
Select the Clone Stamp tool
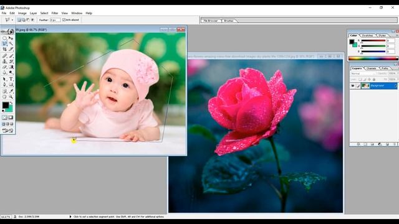pyautogui.click(x=4, y=61)
